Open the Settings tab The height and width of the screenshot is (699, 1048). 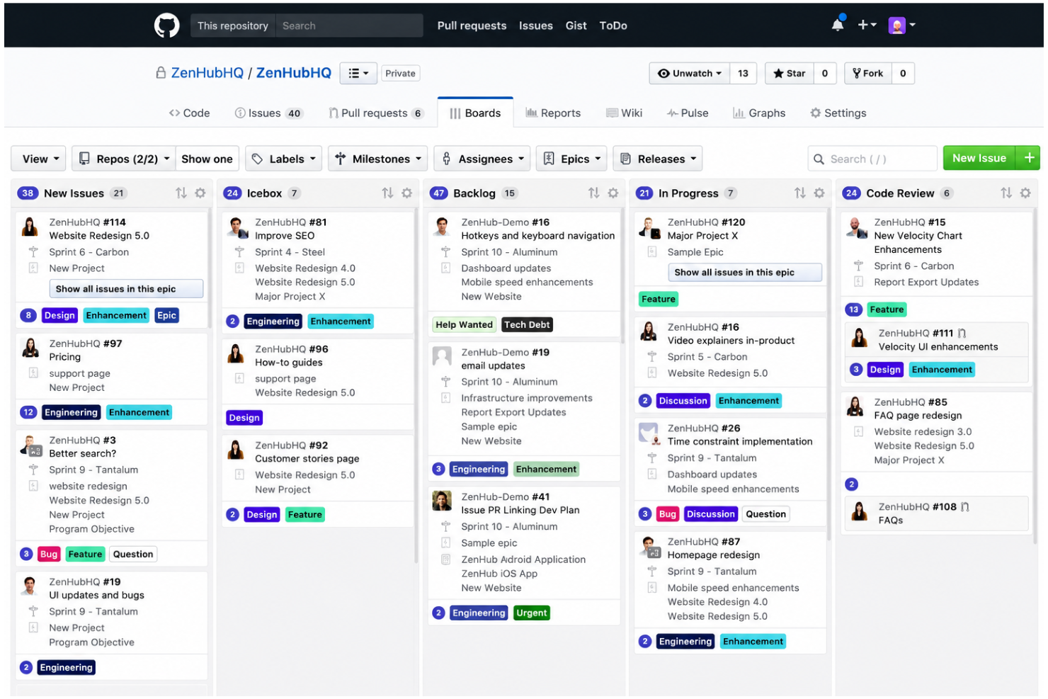[838, 113]
